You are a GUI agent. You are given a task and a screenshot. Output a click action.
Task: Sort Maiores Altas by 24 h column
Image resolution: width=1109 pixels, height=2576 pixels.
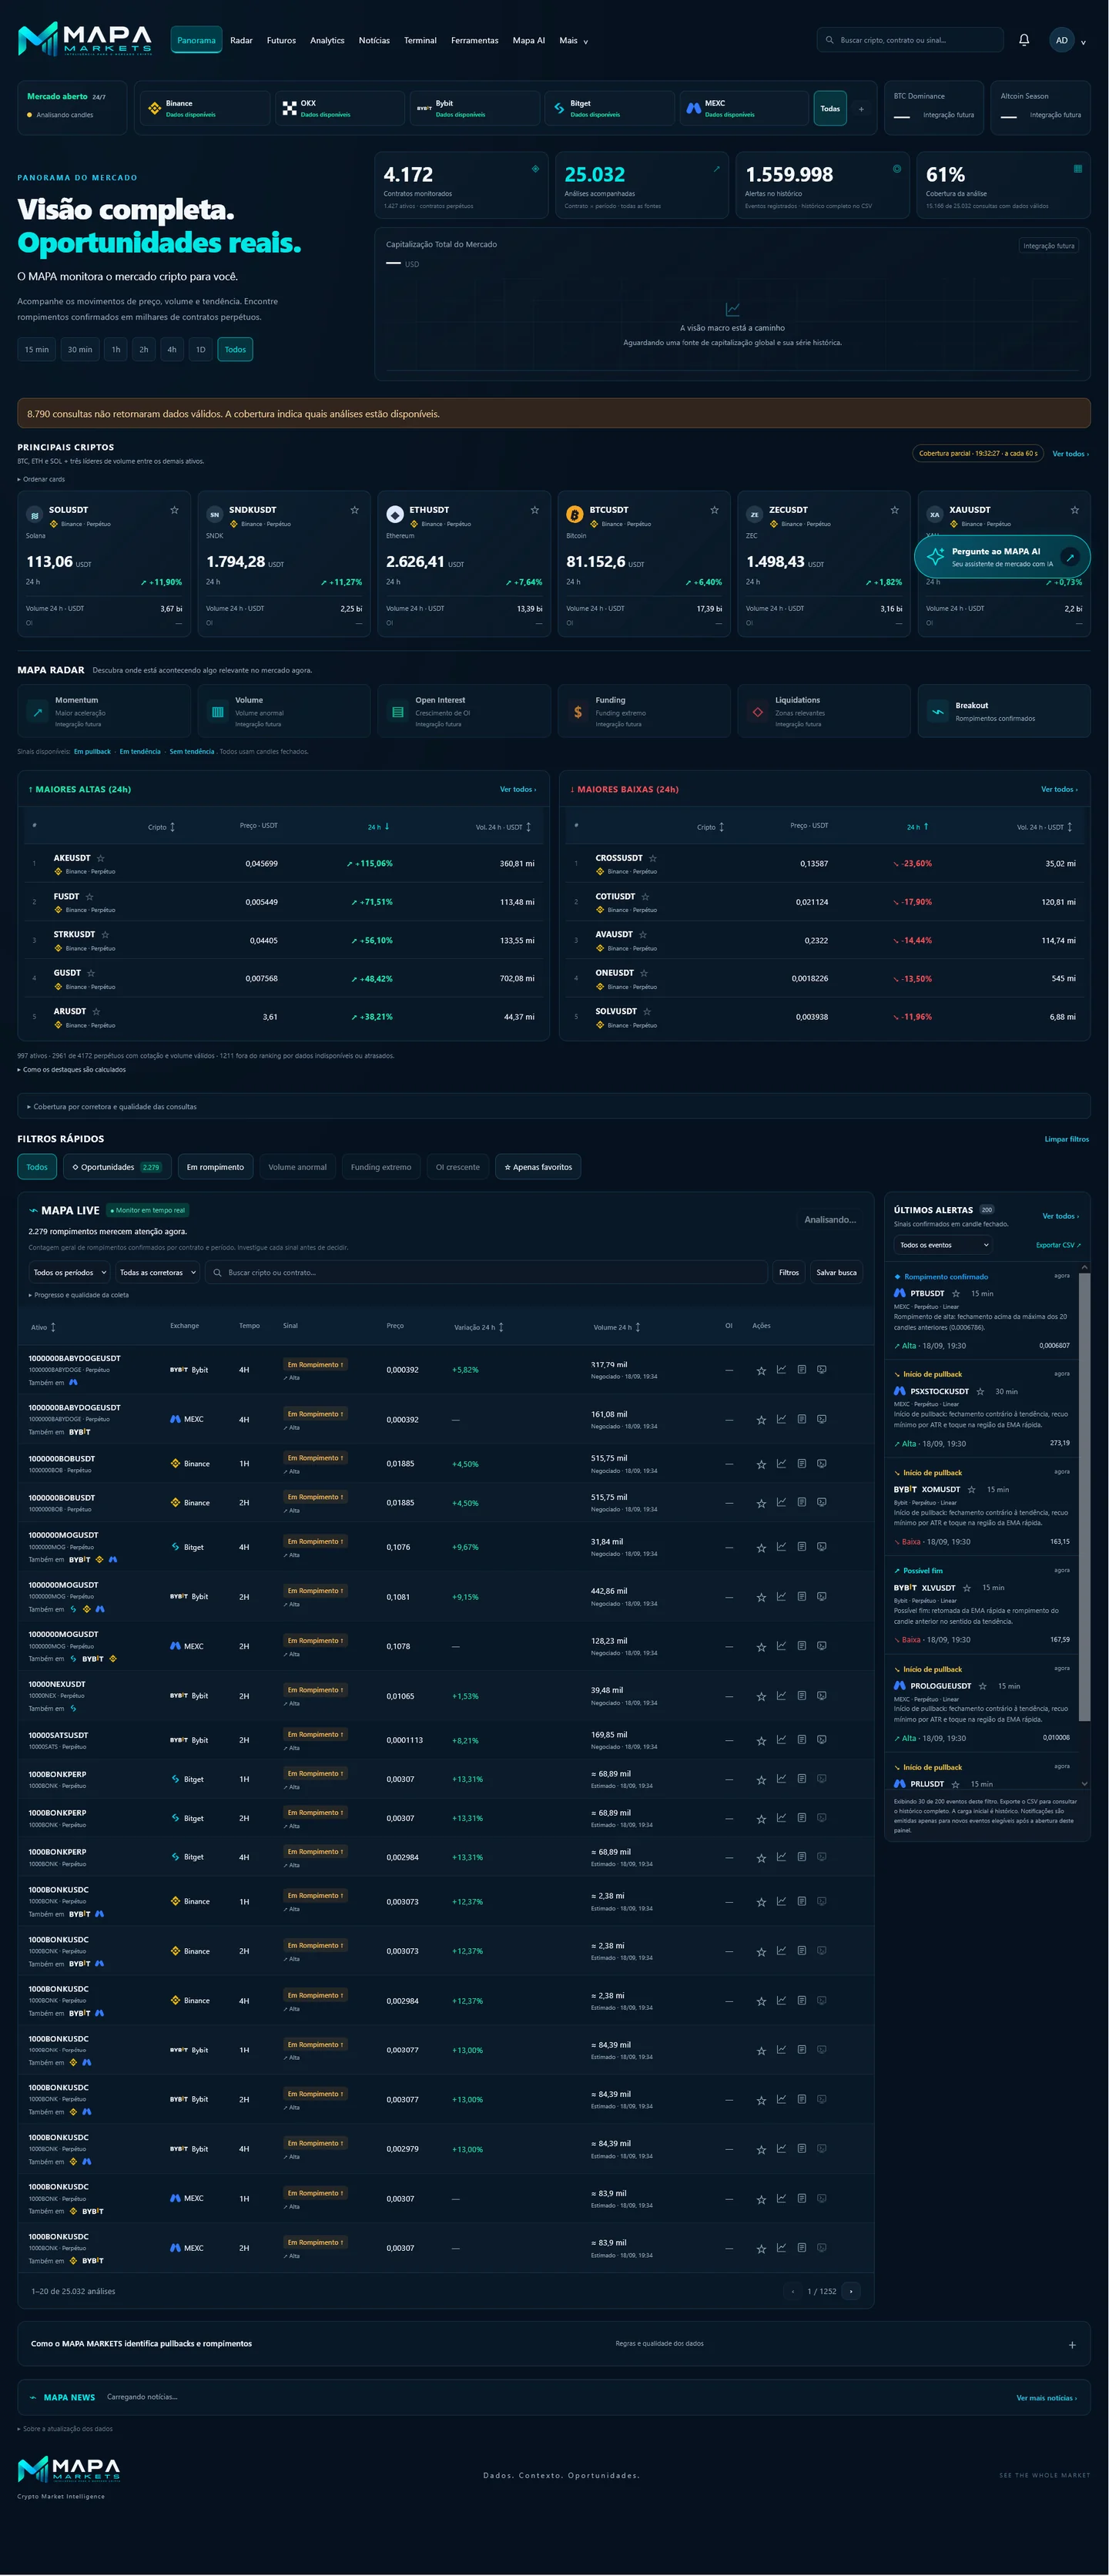coord(378,827)
